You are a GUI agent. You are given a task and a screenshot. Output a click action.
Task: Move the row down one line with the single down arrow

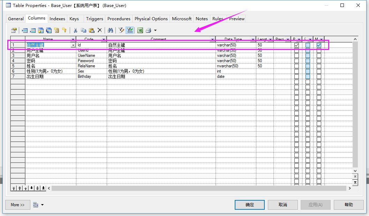[31, 188]
